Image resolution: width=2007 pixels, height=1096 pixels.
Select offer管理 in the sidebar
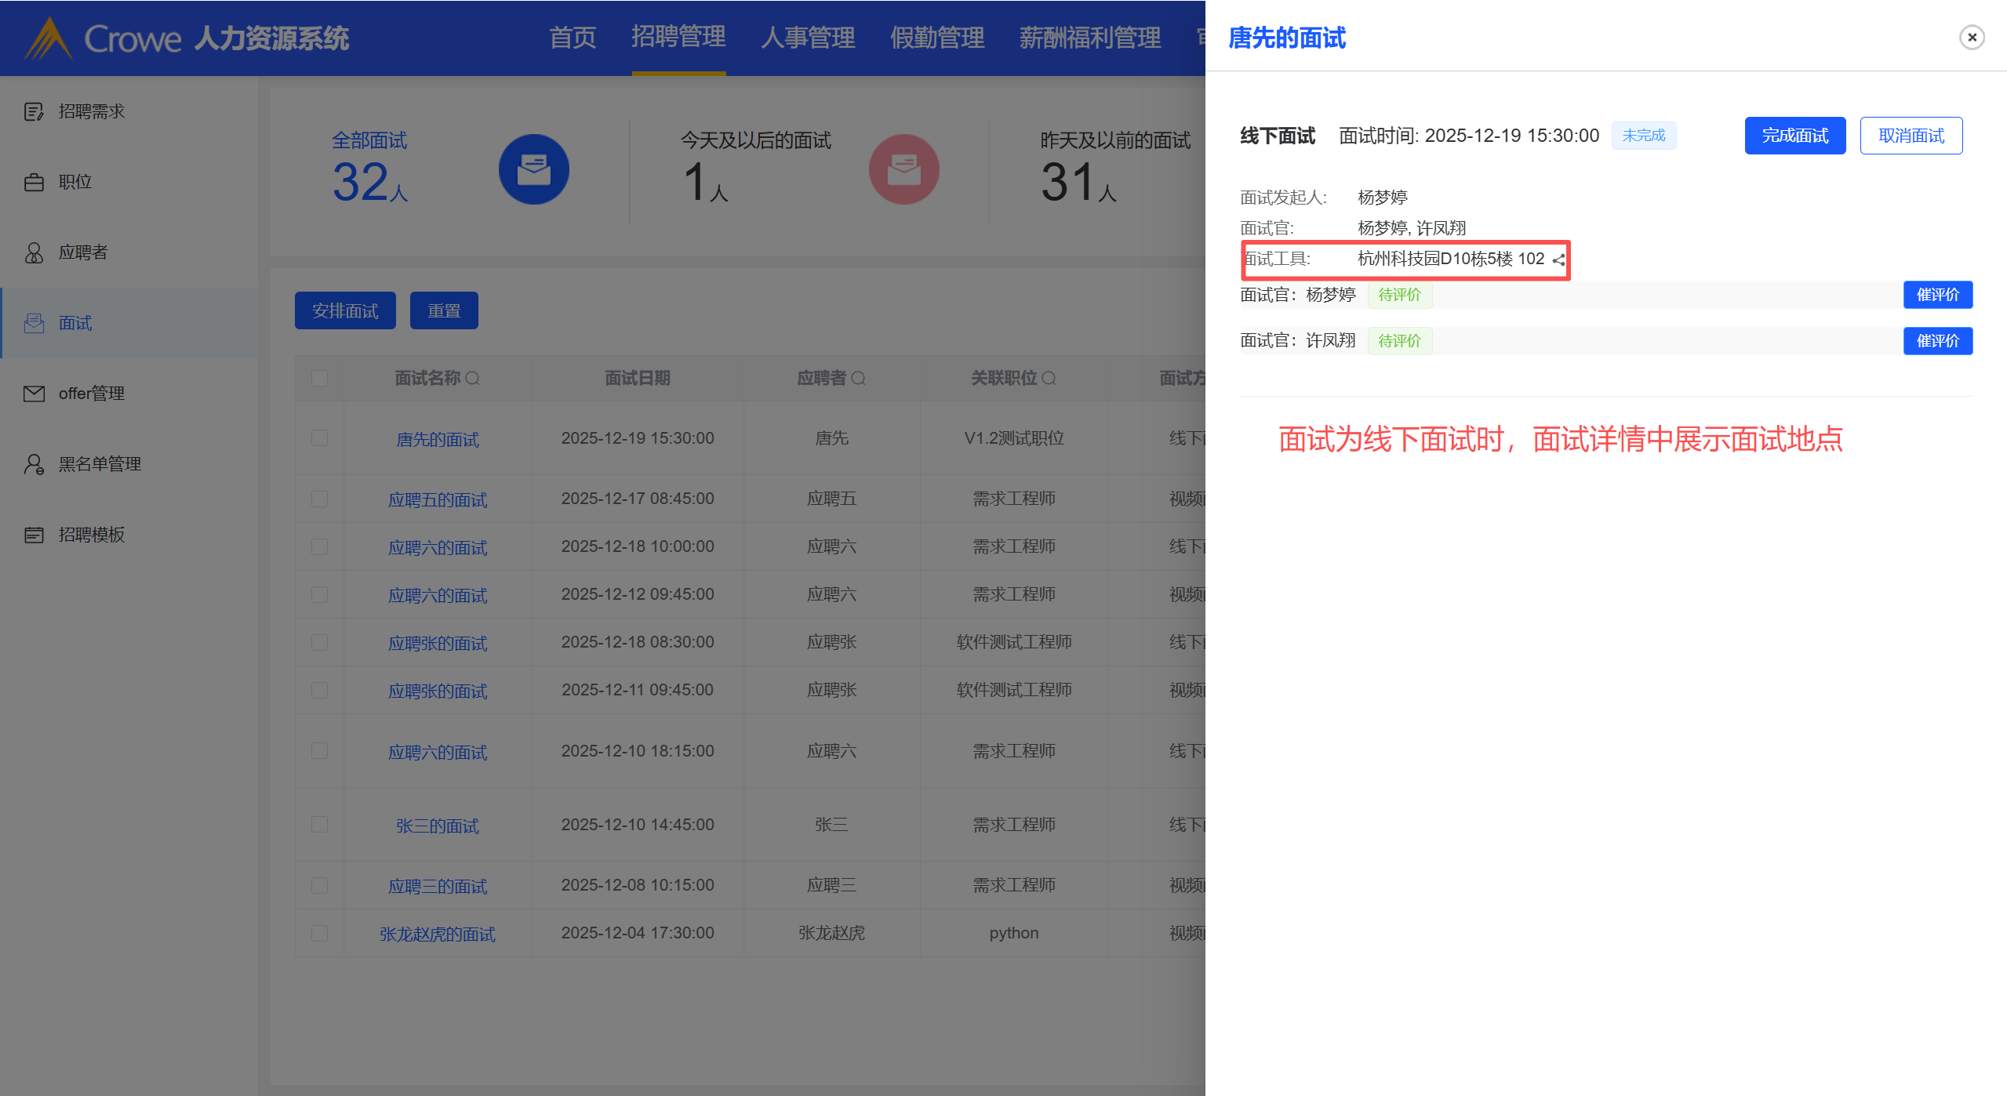coord(91,394)
